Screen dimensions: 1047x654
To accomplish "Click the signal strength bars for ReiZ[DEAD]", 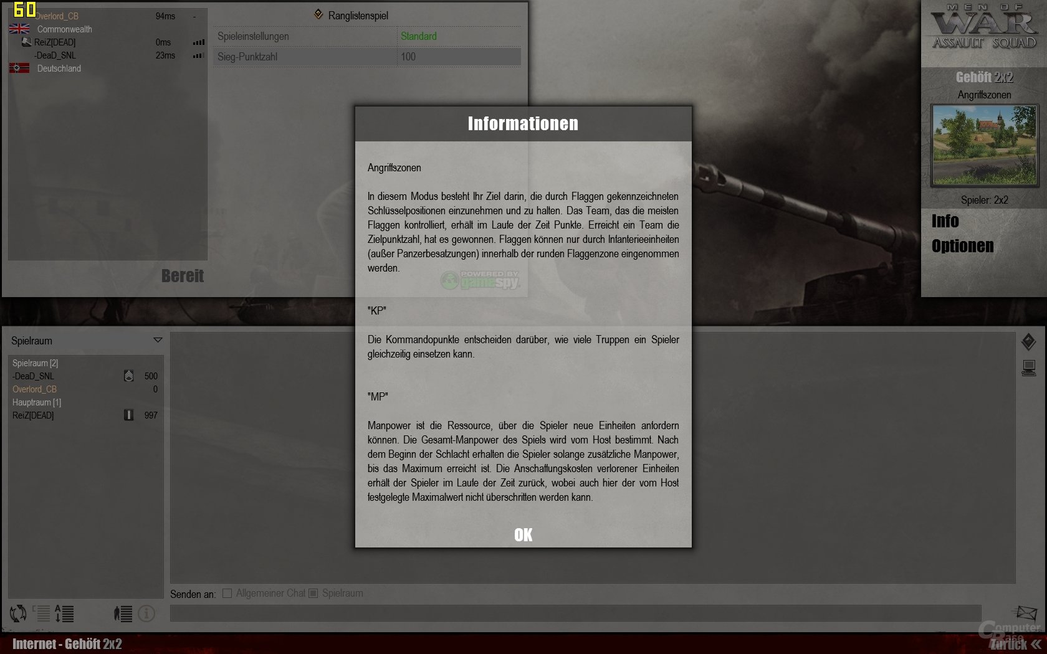I will click(x=198, y=42).
